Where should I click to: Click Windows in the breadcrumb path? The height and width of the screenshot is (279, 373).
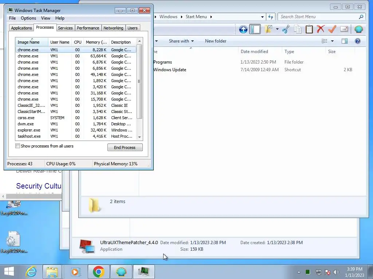(168, 17)
